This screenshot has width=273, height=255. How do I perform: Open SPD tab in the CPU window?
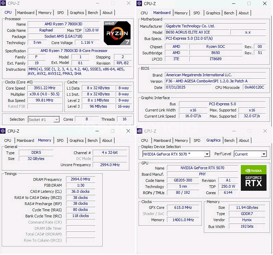pos(61,13)
